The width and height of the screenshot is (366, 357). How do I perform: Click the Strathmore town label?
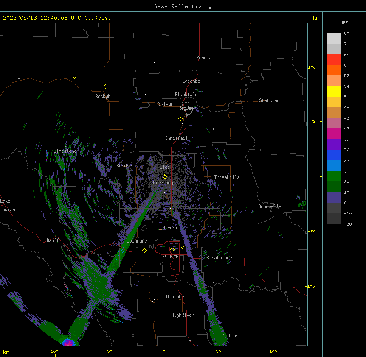[219, 258]
